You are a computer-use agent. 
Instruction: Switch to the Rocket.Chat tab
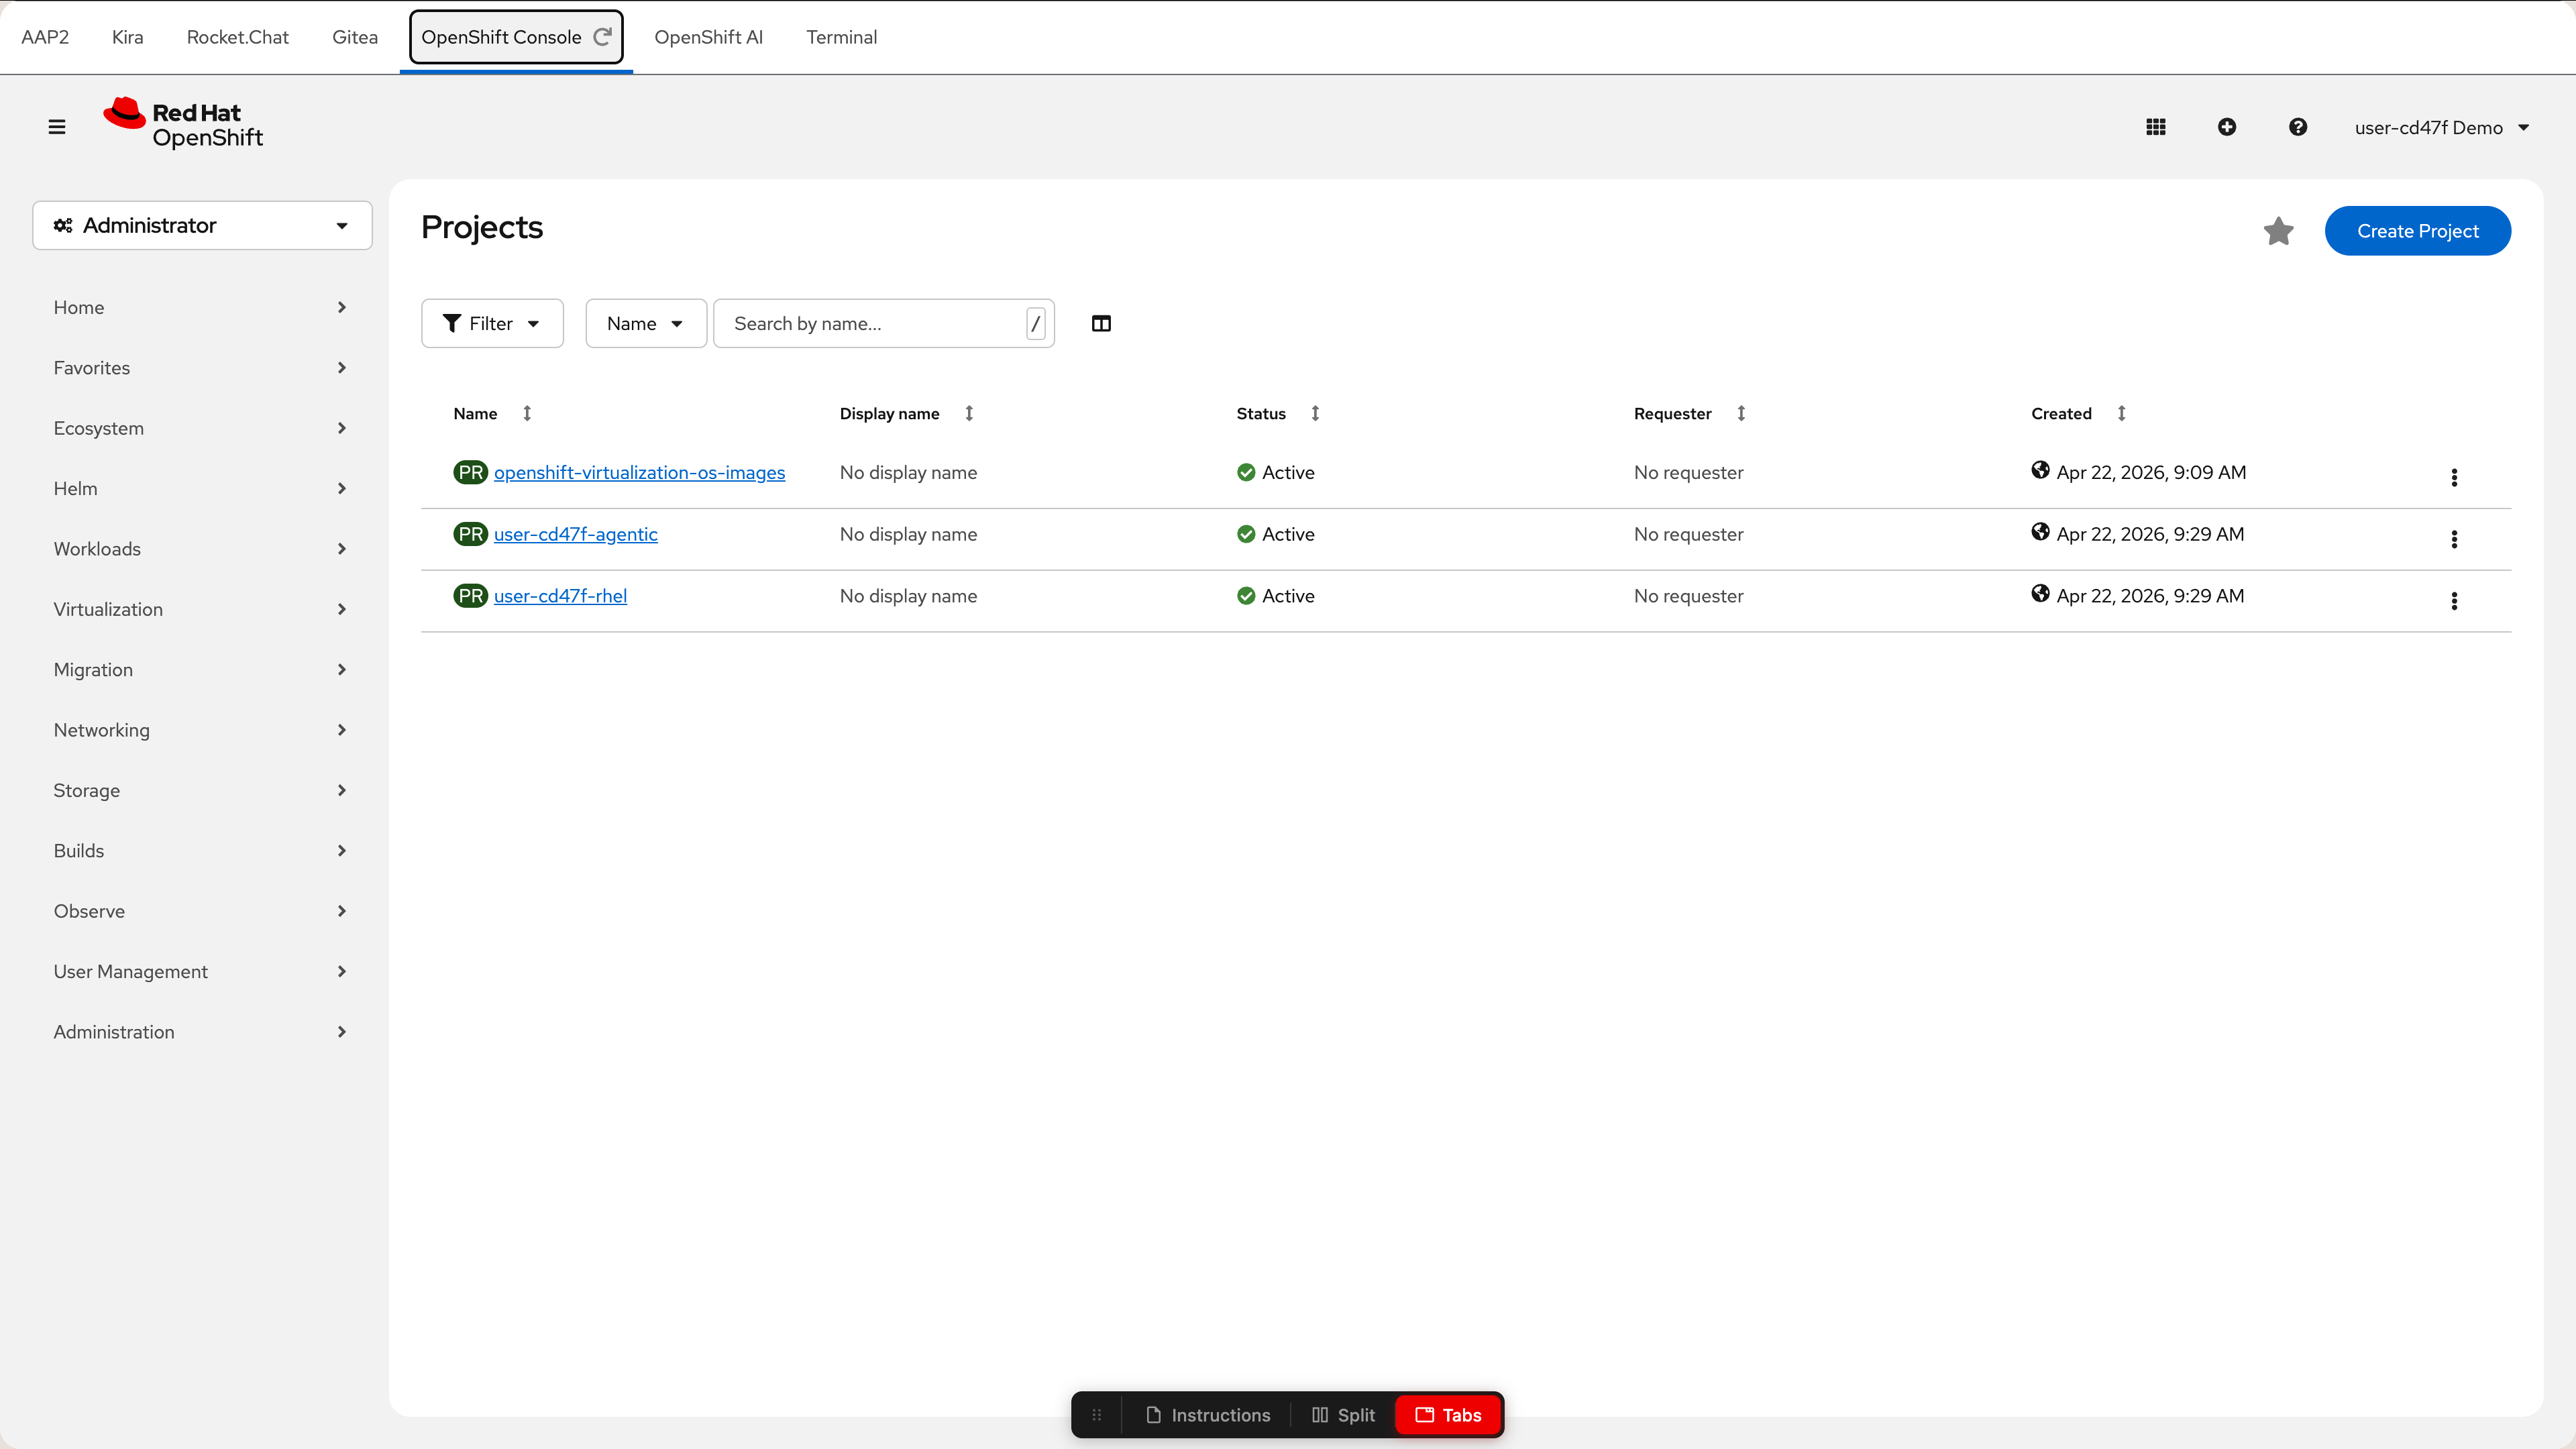pos(237,37)
